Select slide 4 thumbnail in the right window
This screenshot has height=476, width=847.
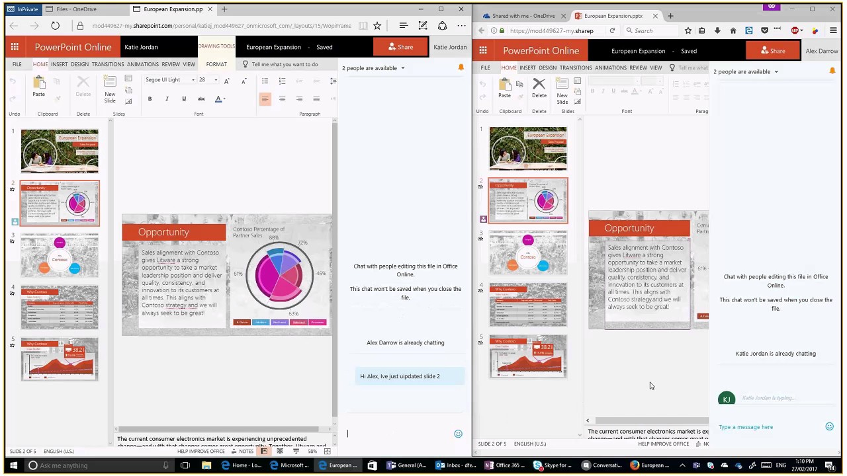[x=528, y=305]
